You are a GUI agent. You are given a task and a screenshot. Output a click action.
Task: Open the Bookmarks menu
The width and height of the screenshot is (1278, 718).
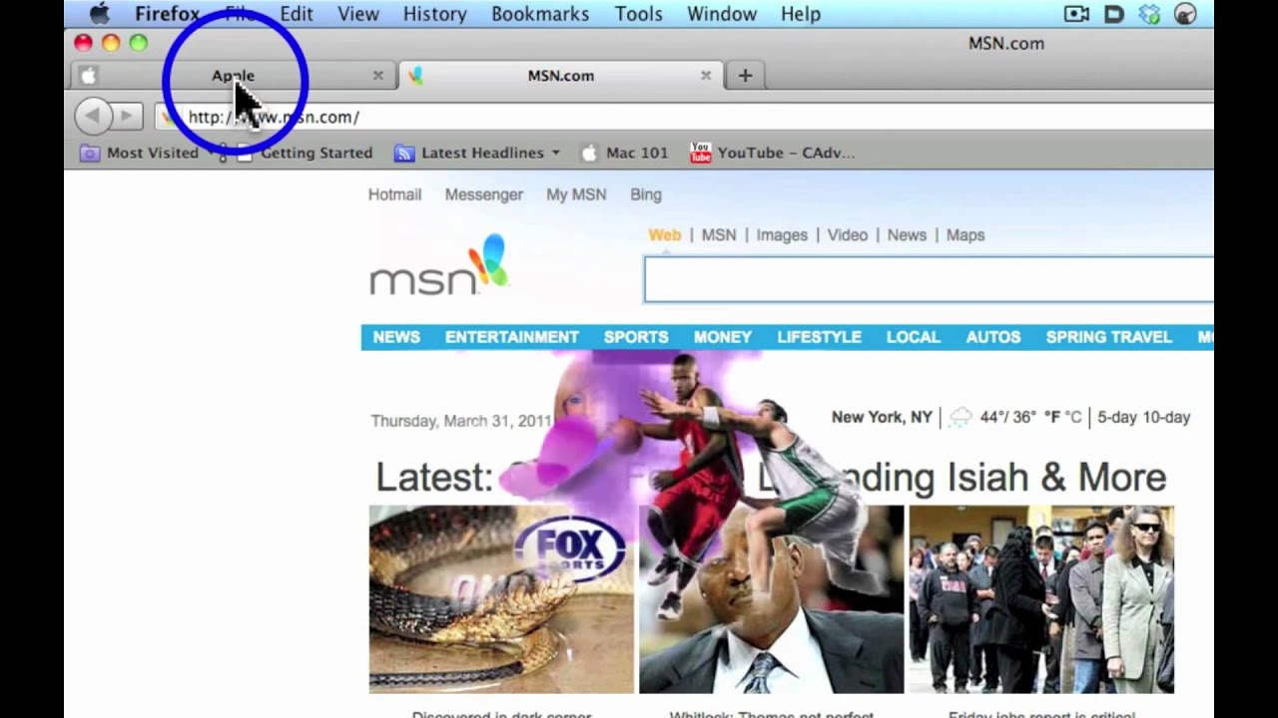(x=540, y=14)
